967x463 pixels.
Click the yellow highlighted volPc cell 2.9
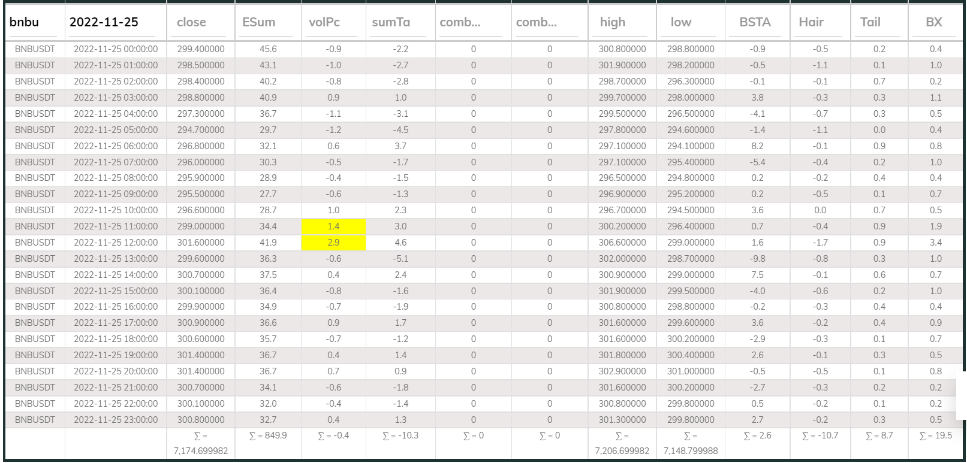pyautogui.click(x=333, y=243)
